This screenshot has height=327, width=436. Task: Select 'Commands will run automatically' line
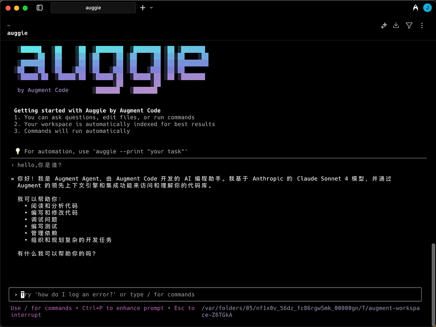coord(72,131)
